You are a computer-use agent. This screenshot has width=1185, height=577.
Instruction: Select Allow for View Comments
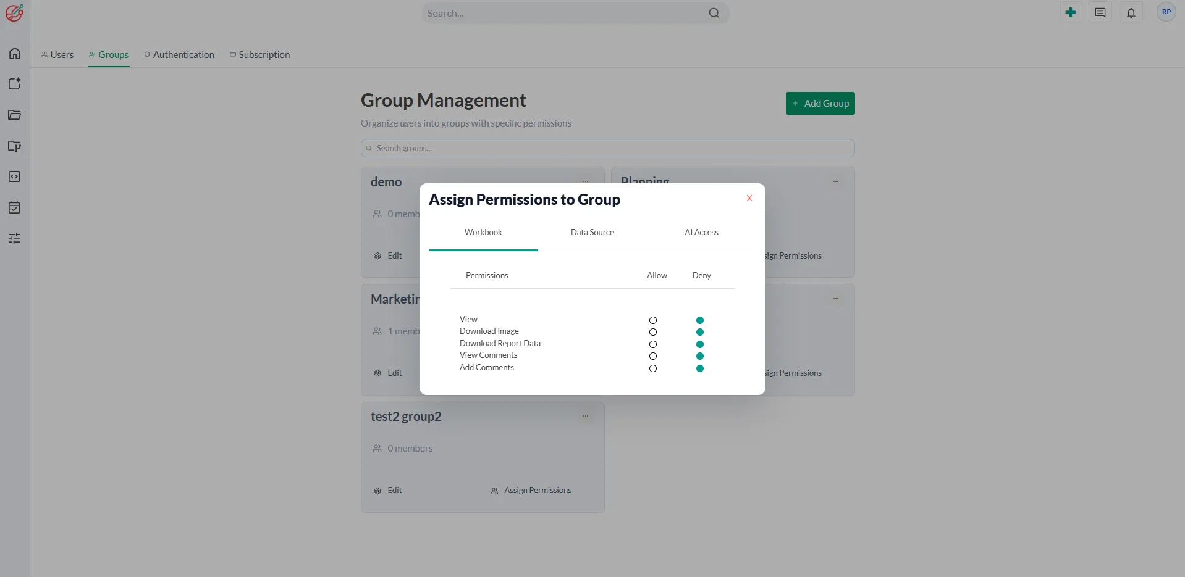(x=653, y=356)
